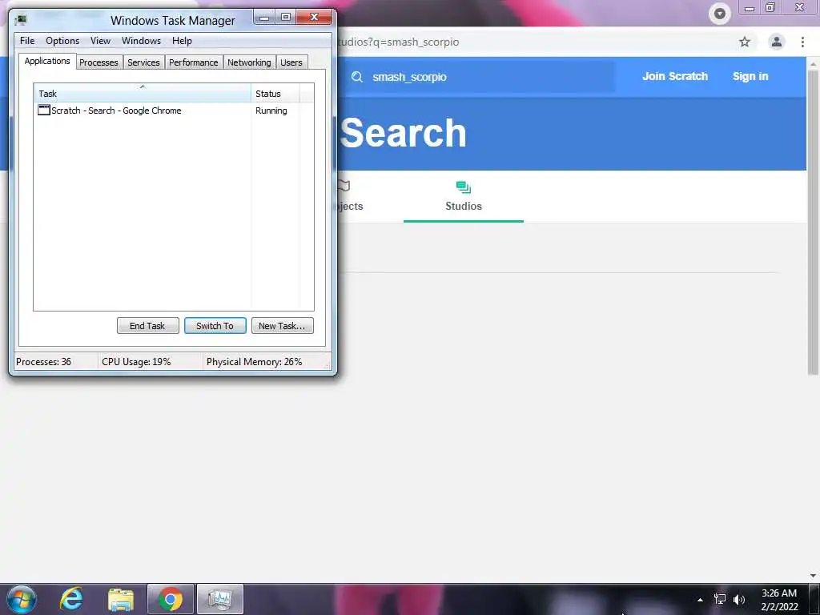The height and width of the screenshot is (615, 820).
Task: Click the round dropdown icon in Chrome title bar
Action: (x=720, y=14)
